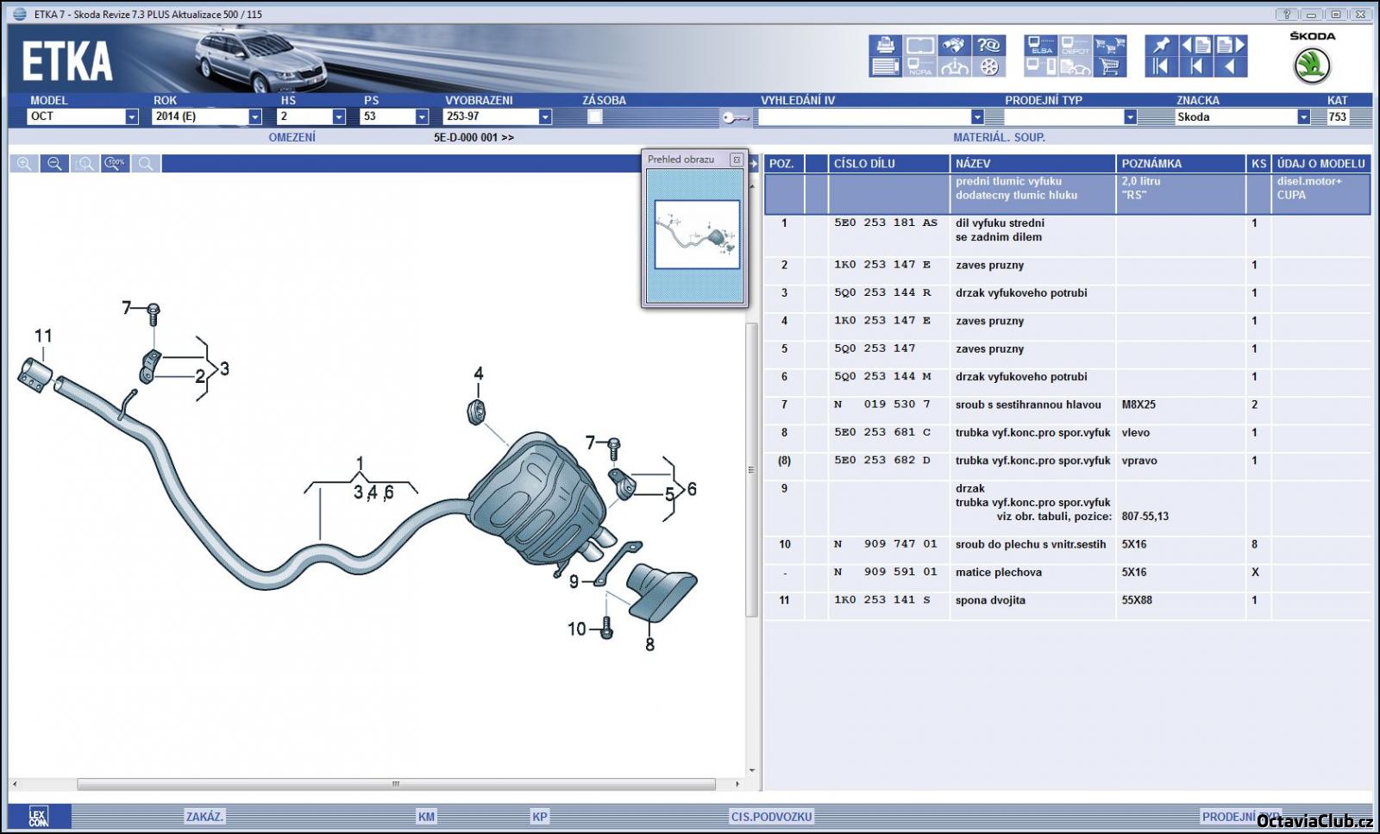The height and width of the screenshot is (834, 1380).
Task: Reset diagram zoom to 100%
Action: 115,164
